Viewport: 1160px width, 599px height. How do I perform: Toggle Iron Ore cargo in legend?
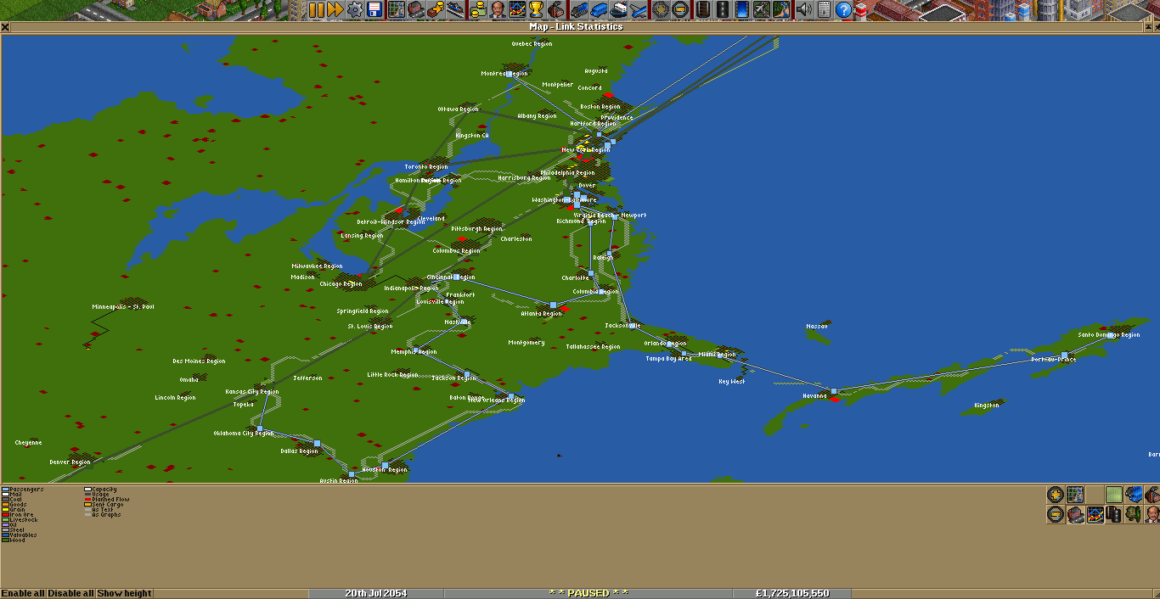(18, 515)
